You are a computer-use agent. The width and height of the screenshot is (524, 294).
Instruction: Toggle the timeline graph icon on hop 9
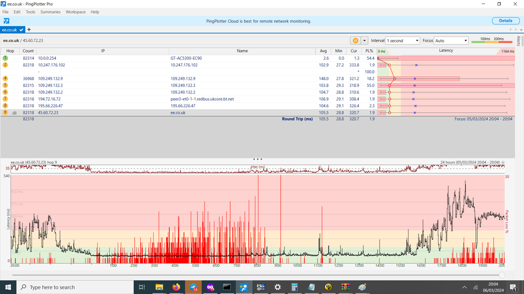pos(14,112)
